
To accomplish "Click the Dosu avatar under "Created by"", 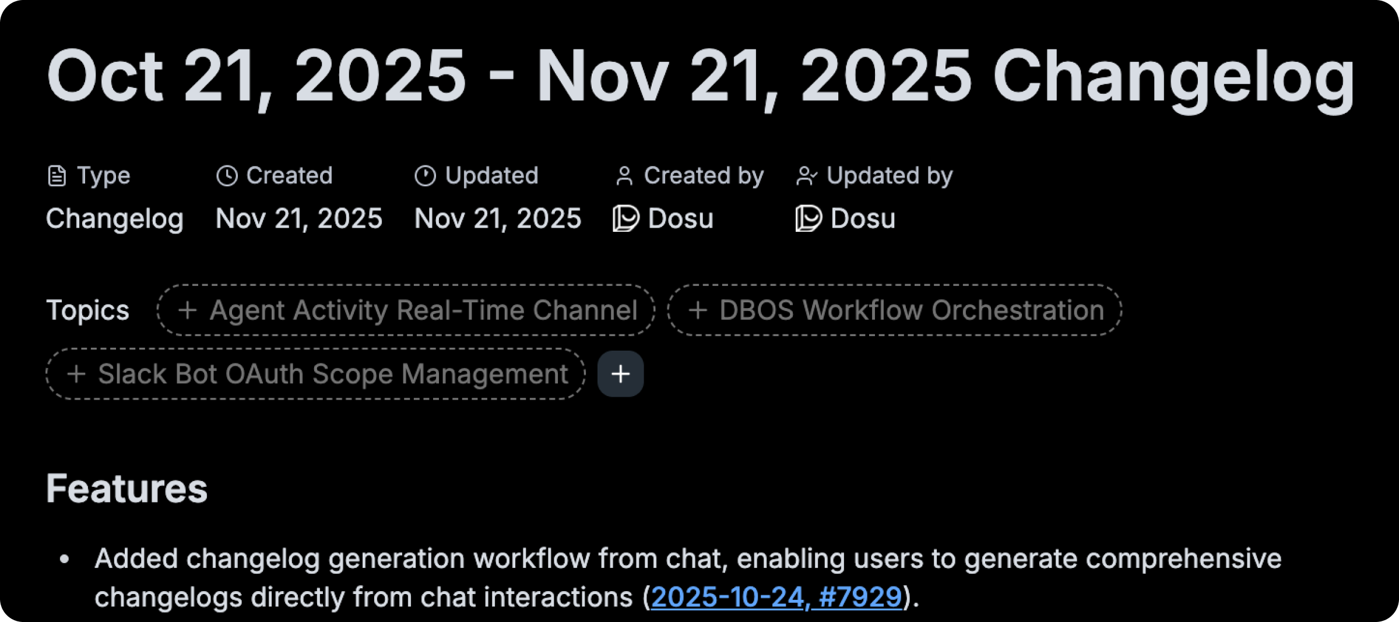I will 626,219.
